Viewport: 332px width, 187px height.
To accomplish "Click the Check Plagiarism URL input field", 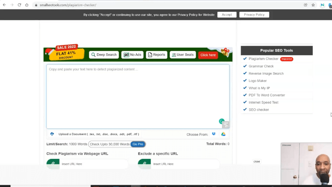I will tap(94, 164).
